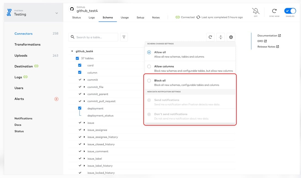This screenshot has height=178, width=301.
Task: Expand the issue_comment table
Action: 84,151
